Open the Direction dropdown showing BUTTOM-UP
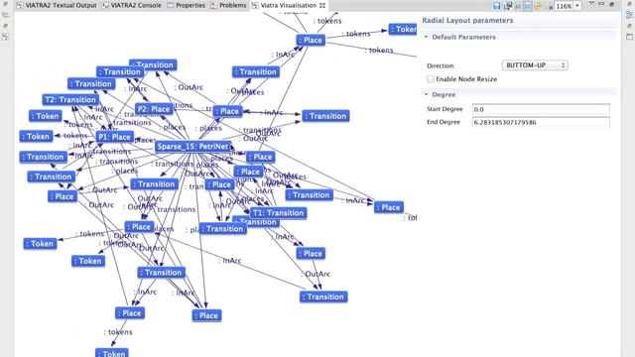Image resolution: width=635 pixels, height=357 pixels. pos(535,65)
